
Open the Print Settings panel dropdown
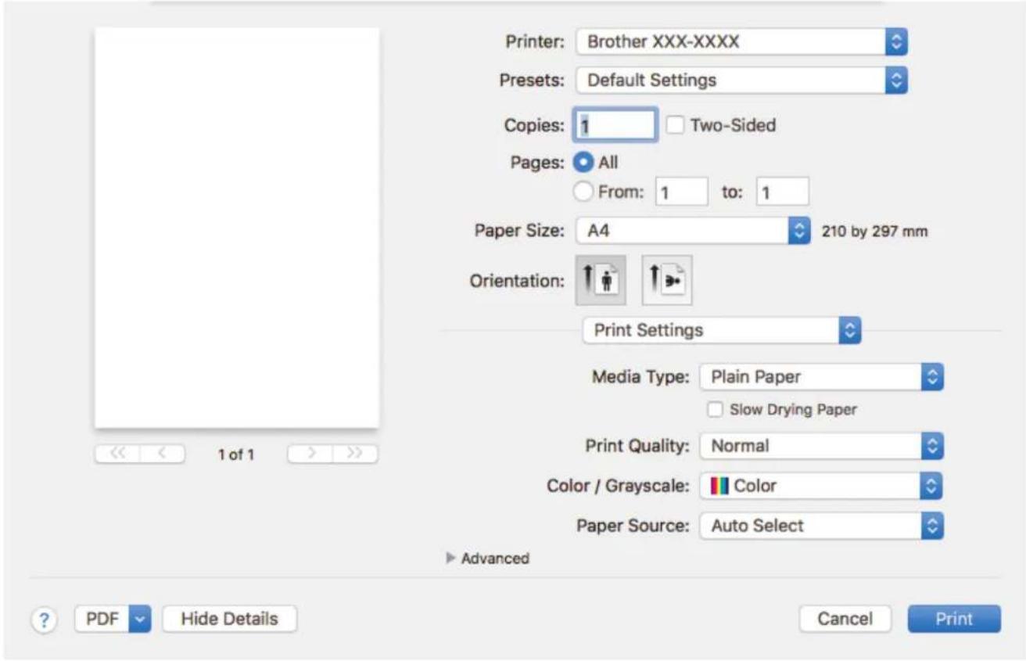click(x=722, y=330)
